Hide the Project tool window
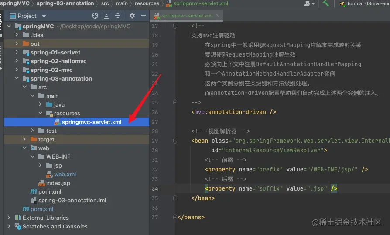 144,16
